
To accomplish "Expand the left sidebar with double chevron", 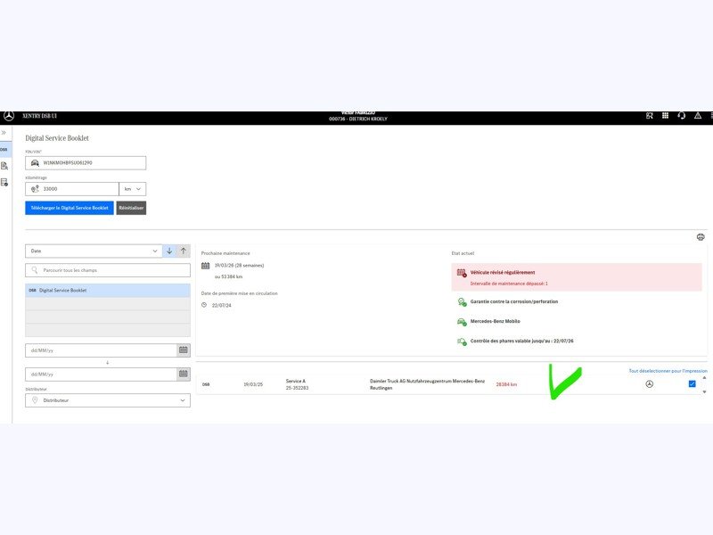I will pyautogui.click(x=4, y=132).
